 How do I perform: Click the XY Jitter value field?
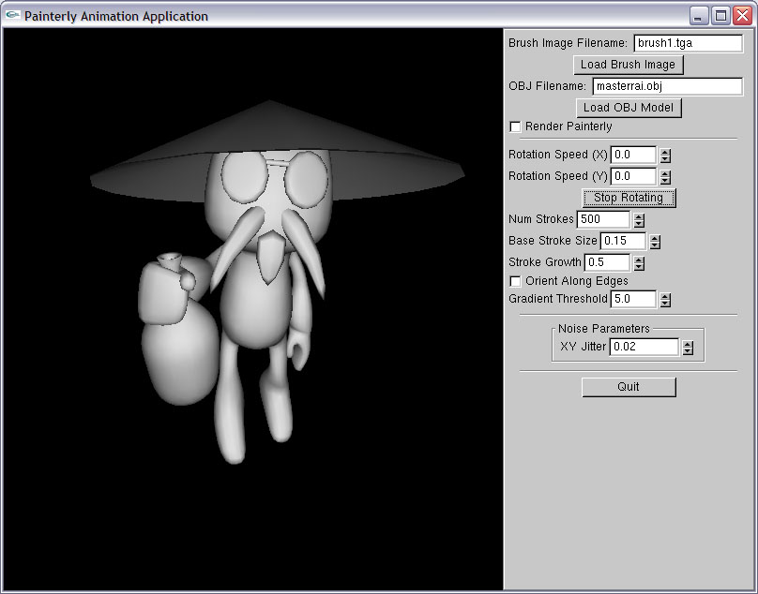pos(644,347)
